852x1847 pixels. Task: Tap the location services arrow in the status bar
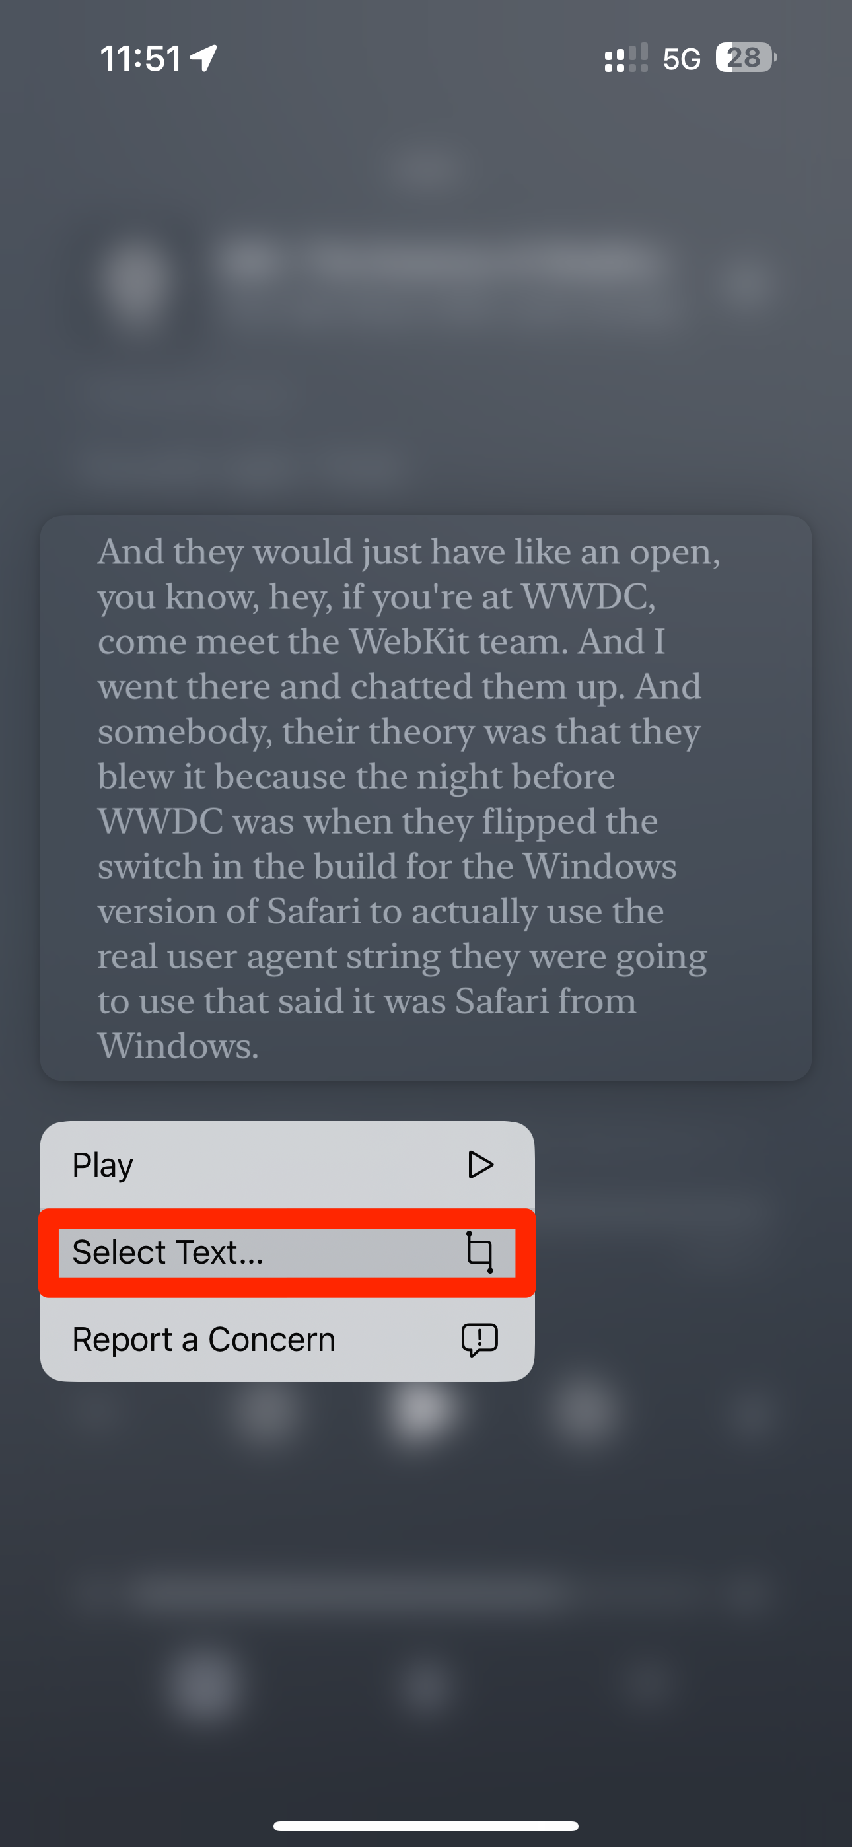pos(204,59)
